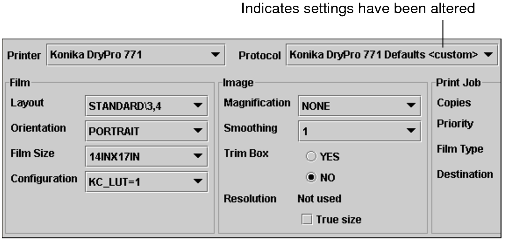Screen dimensions: 514x241
Task: Click the arrow on Printer combo box
Action: coord(215,55)
